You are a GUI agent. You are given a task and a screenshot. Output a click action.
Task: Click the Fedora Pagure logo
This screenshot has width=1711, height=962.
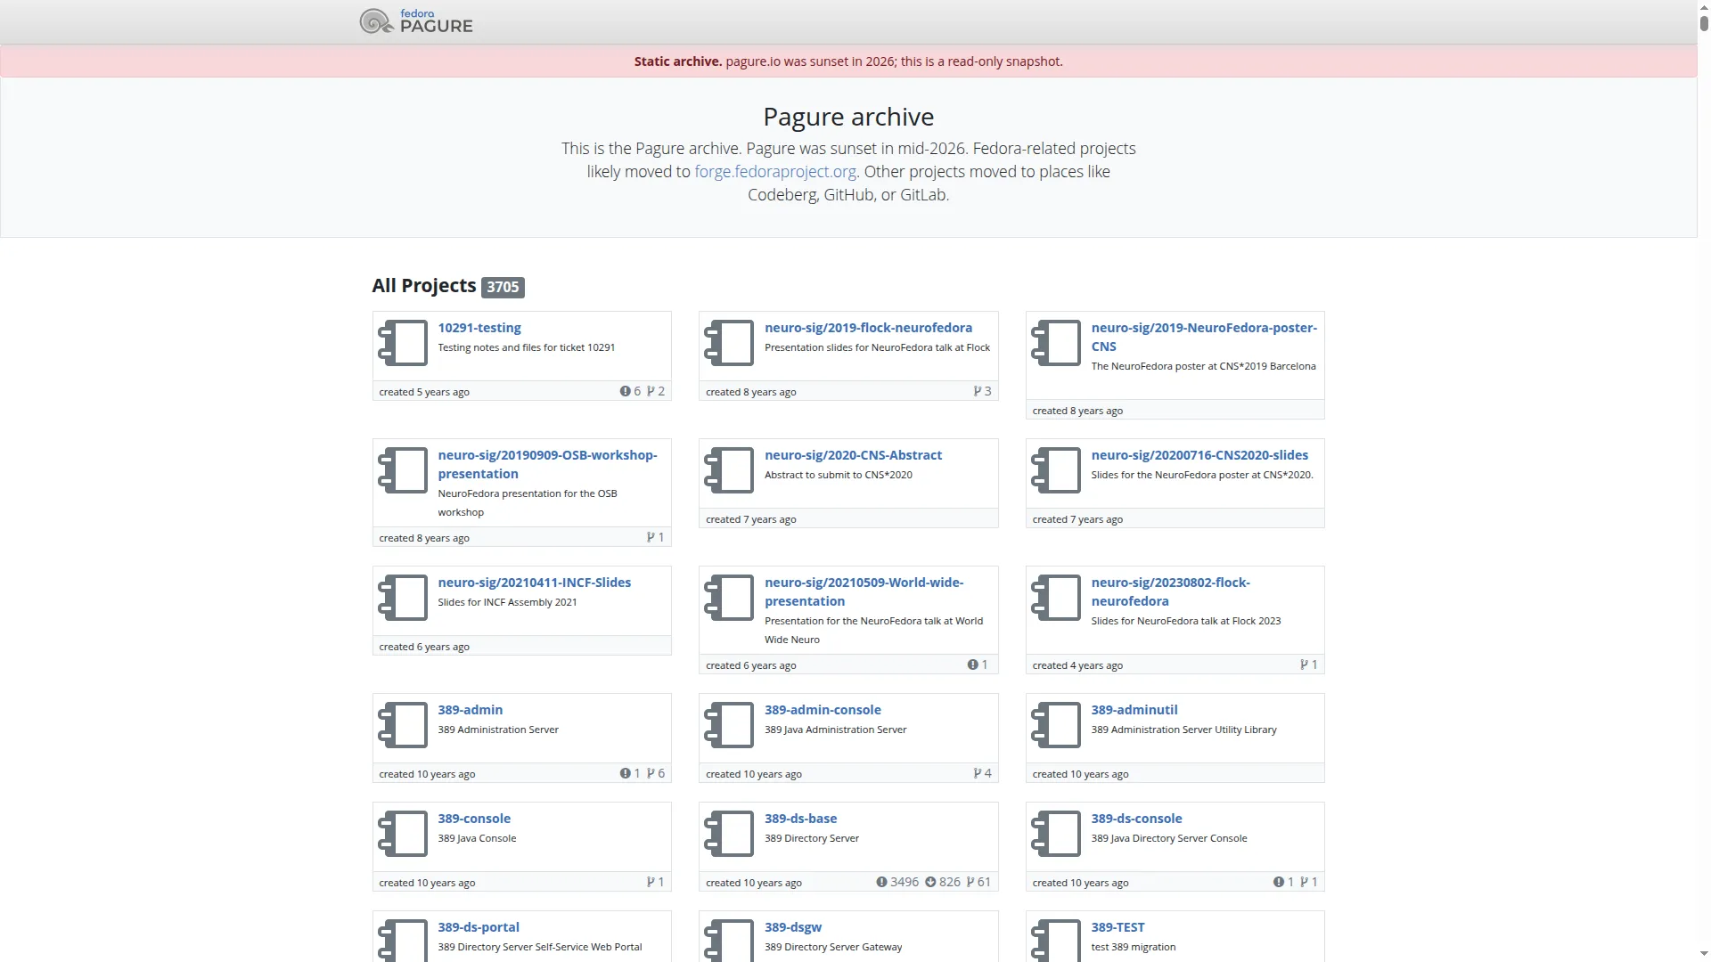tap(416, 21)
